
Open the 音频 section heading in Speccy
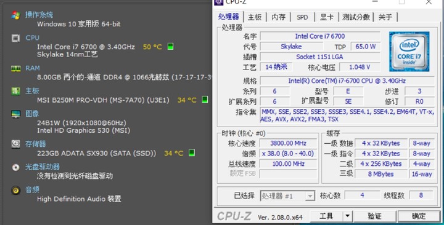[32, 190]
